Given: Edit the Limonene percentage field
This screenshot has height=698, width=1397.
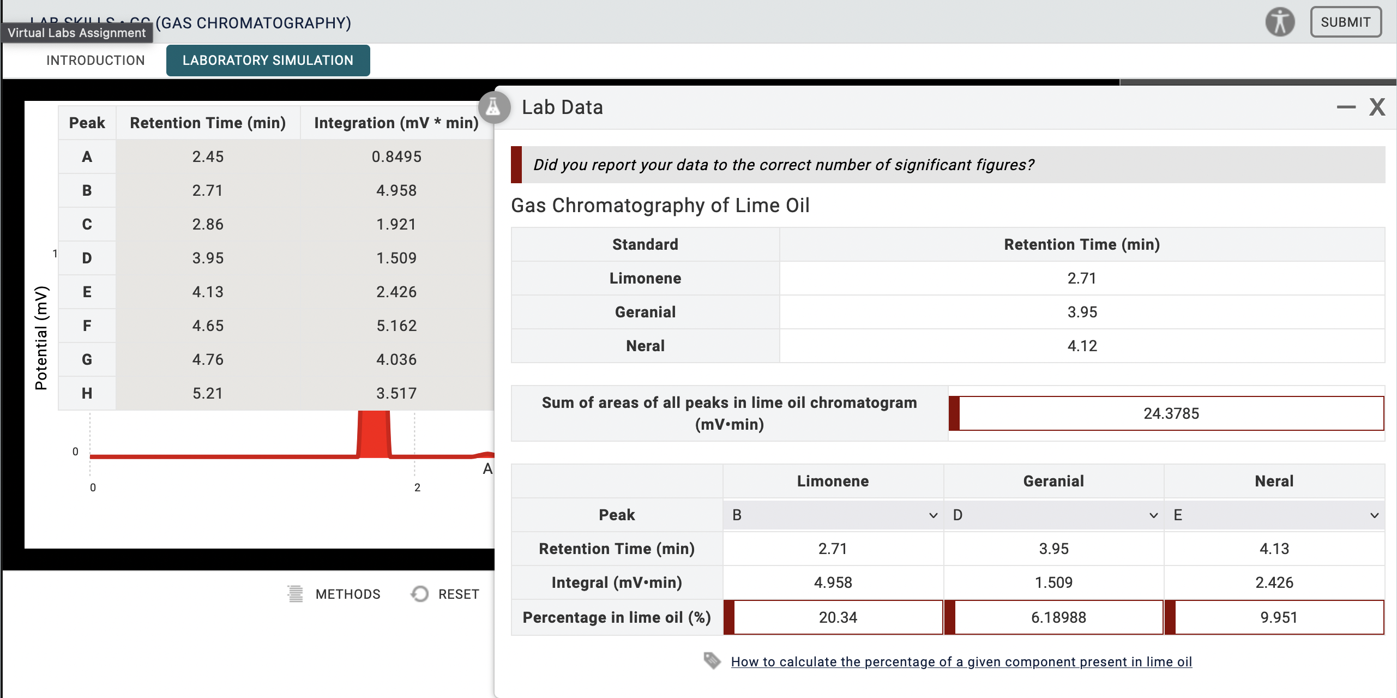Looking at the screenshot, I should click(x=838, y=617).
